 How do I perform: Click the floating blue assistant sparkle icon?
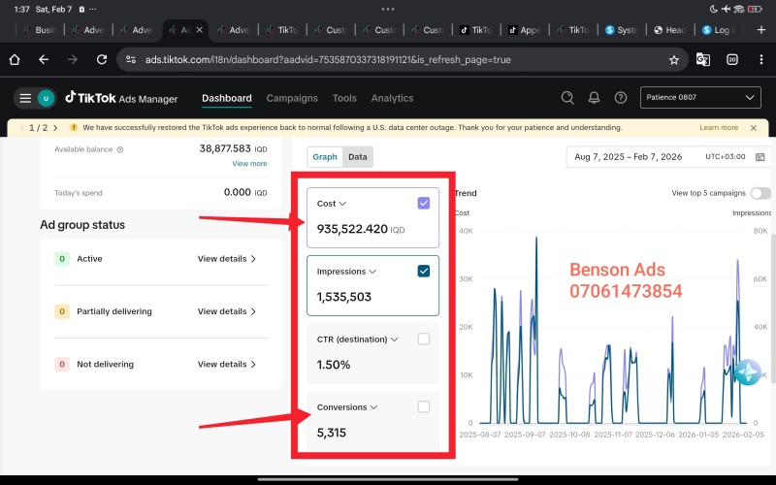(747, 372)
